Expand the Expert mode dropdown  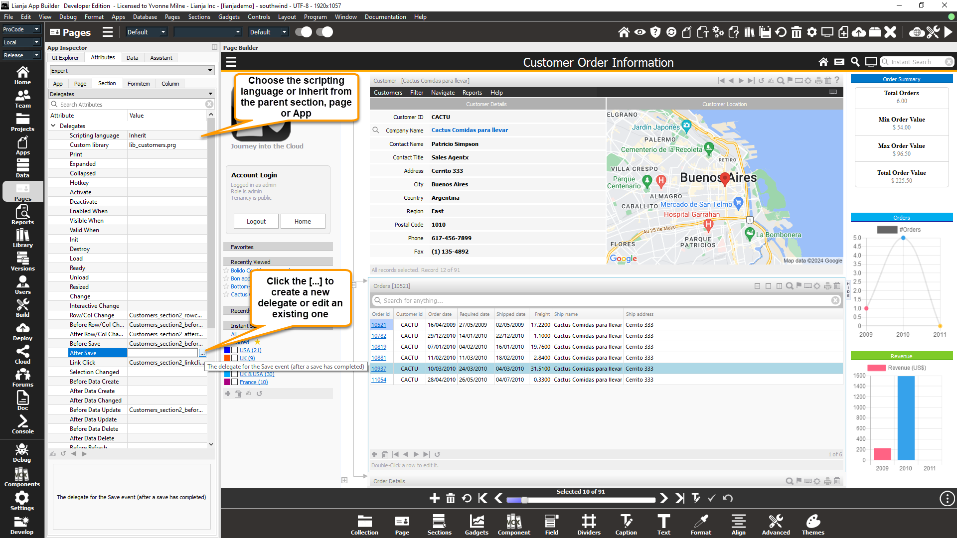[132, 71]
